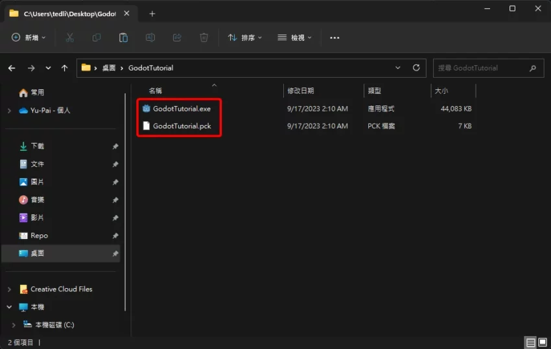This screenshot has width=551, height=349.
Task: Go back with the left arrow
Action: 12,68
